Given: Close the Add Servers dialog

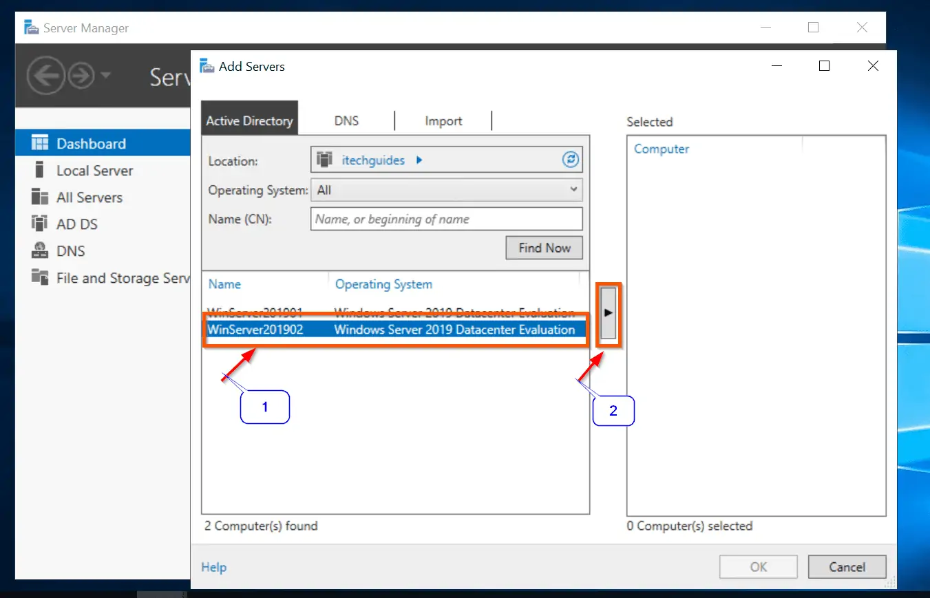Looking at the screenshot, I should coord(873,66).
